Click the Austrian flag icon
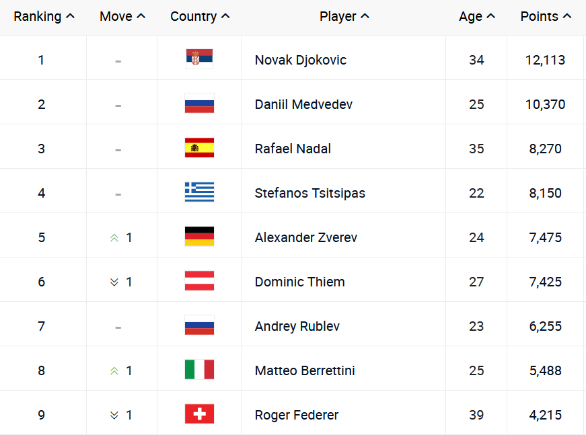The image size is (586, 435). 199,281
